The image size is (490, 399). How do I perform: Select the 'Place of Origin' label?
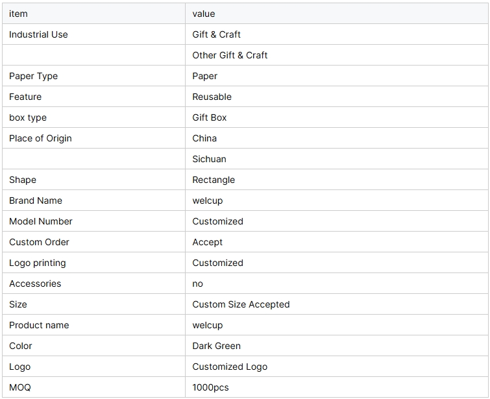tap(40, 138)
